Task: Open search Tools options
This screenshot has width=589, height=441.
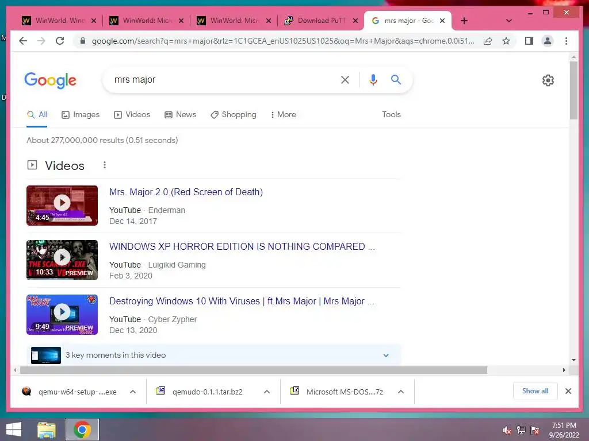Action: click(391, 115)
